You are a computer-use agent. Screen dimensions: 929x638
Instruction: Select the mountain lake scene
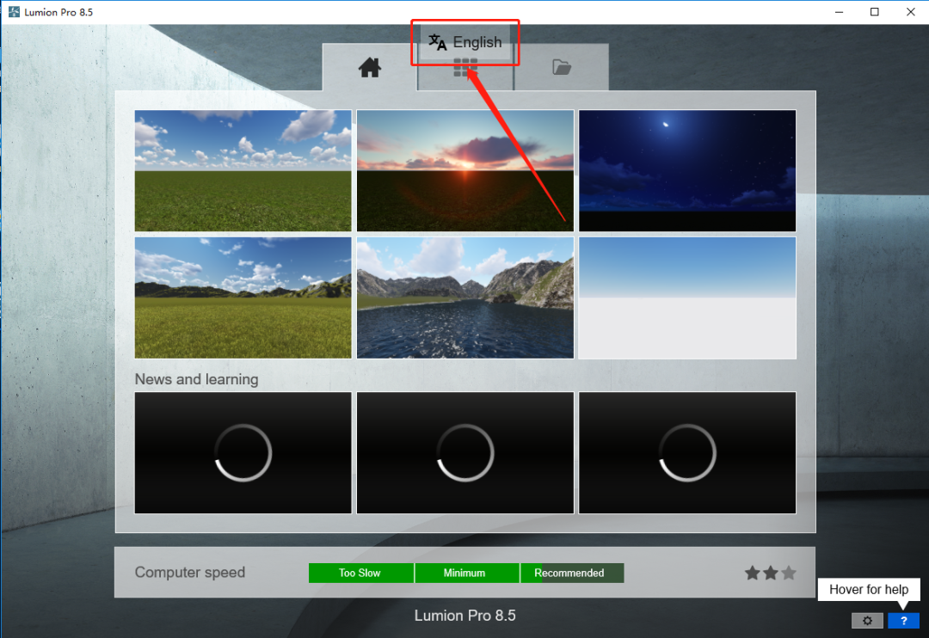465,298
